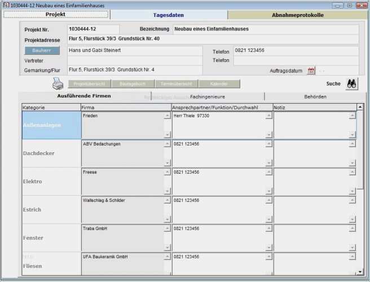Select the Dachdecker category cell
The height and width of the screenshot is (282, 370).
51,153
